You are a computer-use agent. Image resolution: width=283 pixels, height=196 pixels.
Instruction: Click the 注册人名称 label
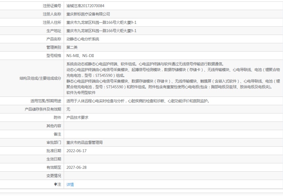tap(52, 14)
